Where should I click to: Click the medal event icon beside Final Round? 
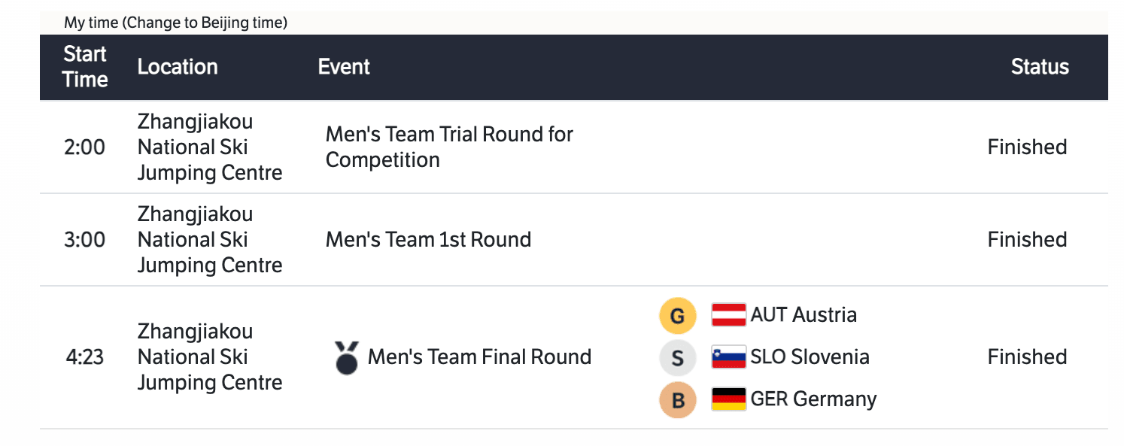[346, 357]
